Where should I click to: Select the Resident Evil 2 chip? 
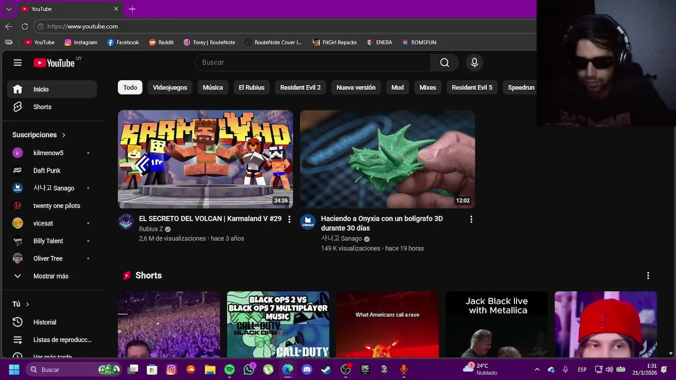pos(301,88)
